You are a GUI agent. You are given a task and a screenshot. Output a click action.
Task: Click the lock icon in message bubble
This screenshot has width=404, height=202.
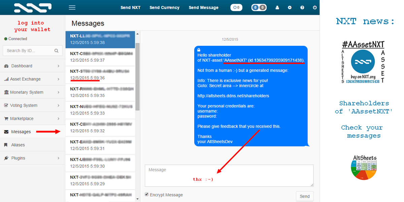(x=199, y=50)
